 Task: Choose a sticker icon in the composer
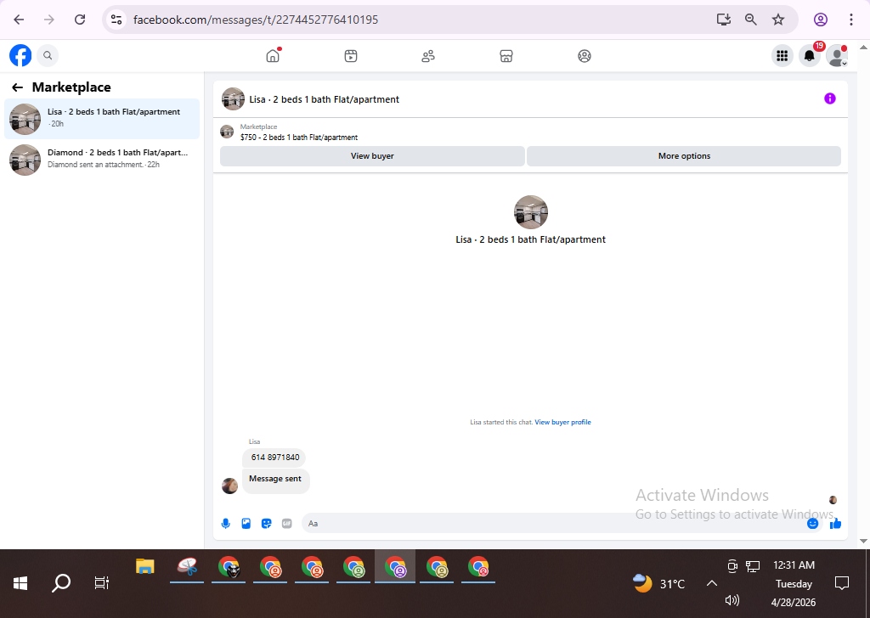pyautogui.click(x=267, y=523)
